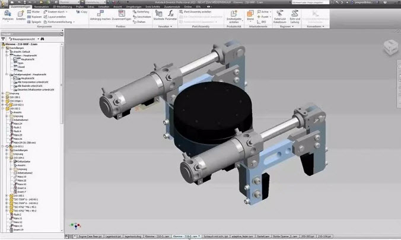This screenshot has height=240, width=401.
Task: Select Insert:19 constraint in browser
Action: pyautogui.click(x=18, y=230)
